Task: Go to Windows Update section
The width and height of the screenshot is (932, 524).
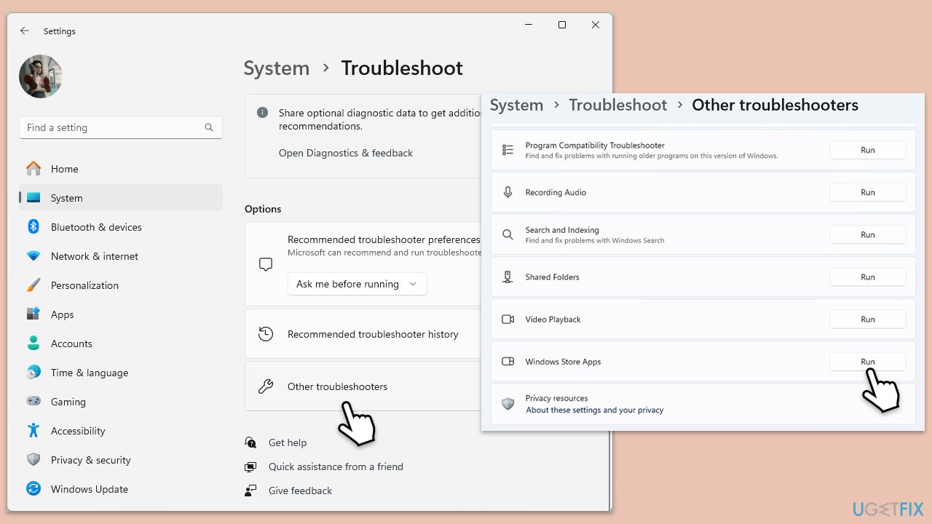Action: pos(89,489)
